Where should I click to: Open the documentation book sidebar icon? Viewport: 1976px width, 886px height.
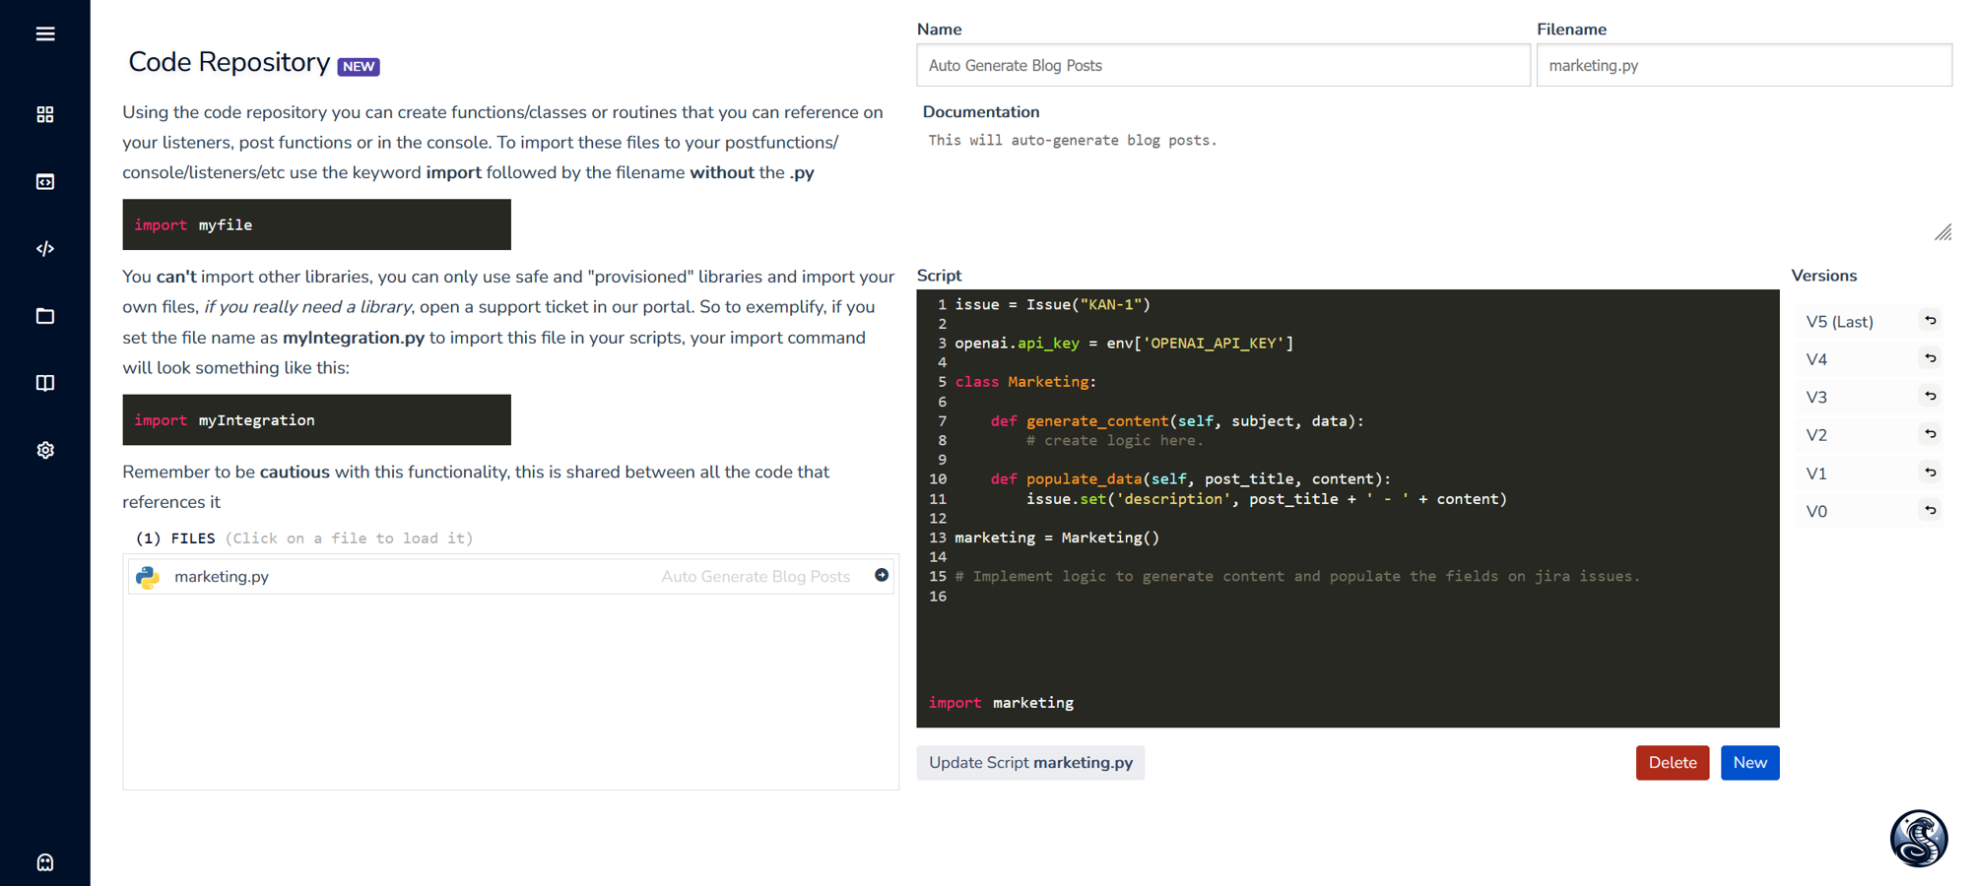pyautogui.click(x=45, y=383)
